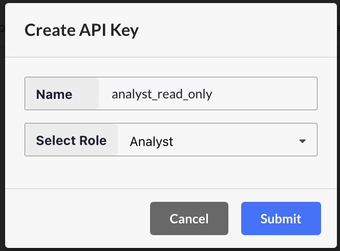Click the gap between Cancel and Submit

[x=235, y=219]
